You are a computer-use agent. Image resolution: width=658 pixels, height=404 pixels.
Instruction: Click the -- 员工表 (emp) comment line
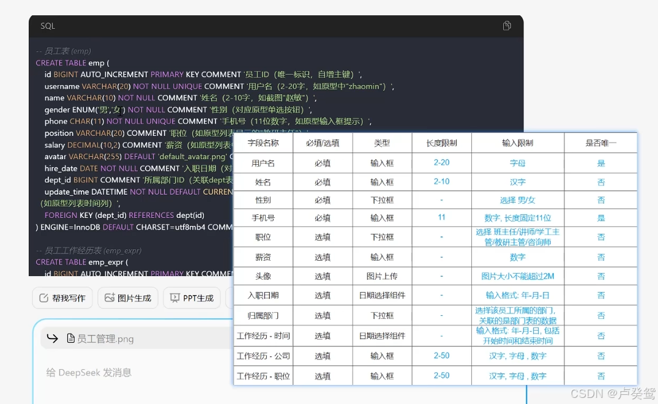(64, 51)
